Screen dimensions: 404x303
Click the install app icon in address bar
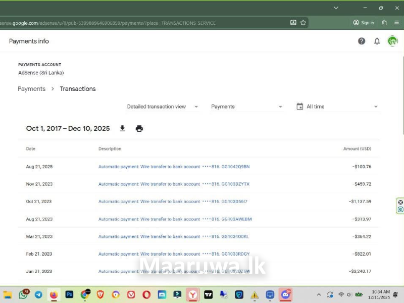pyautogui.click(x=293, y=23)
